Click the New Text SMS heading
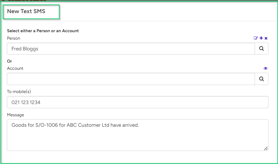 point(26,11)
